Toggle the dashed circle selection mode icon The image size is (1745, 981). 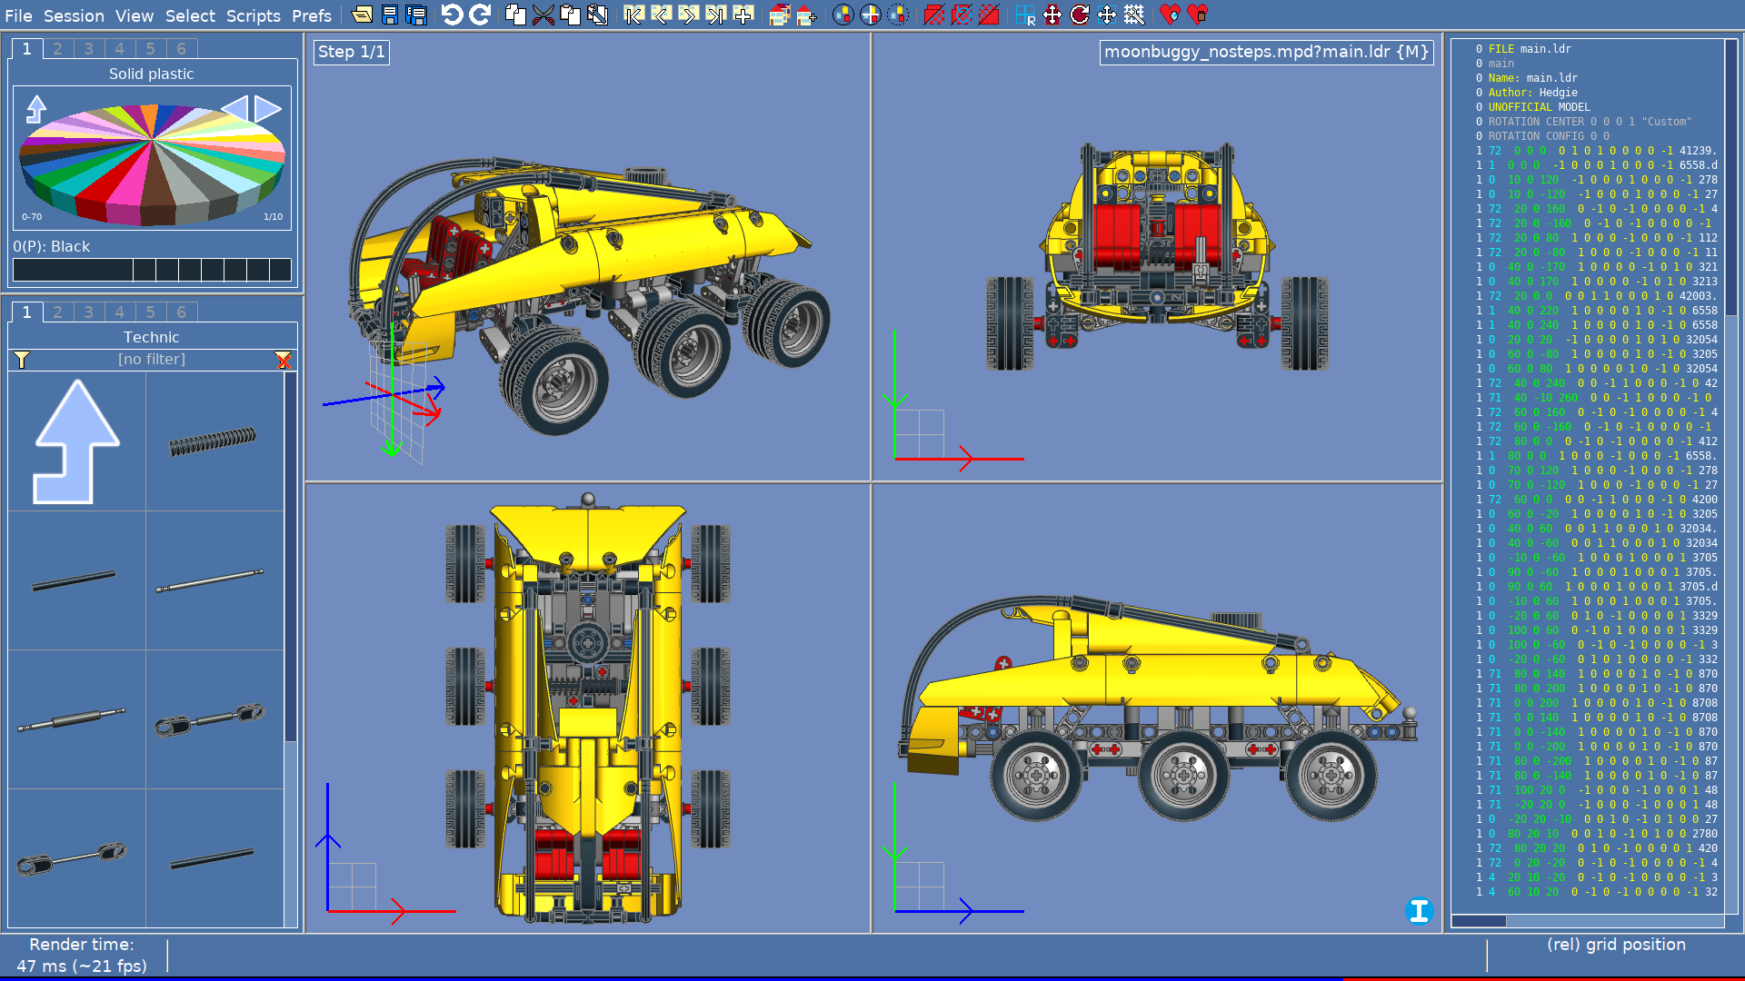tap(898, 15)
